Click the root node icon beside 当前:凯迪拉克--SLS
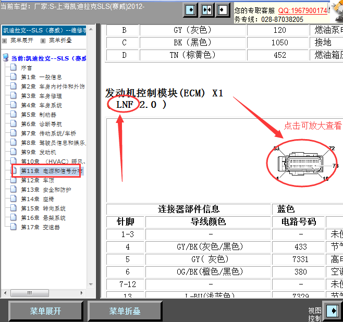Screen dimensions: 343x322 (6, 58)
